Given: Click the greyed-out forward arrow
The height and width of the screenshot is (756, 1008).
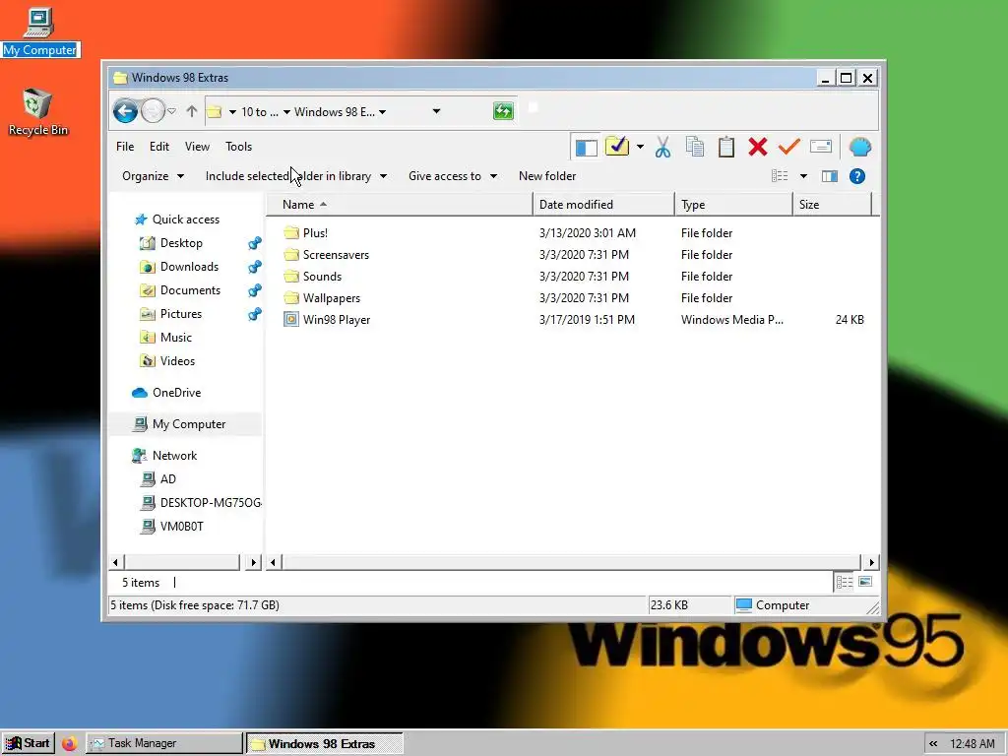Looking at the screenshot, I should click(x=153, y=111).
